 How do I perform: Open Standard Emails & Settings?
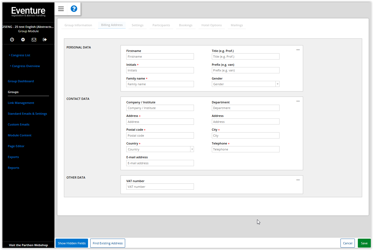pos(27,114)
